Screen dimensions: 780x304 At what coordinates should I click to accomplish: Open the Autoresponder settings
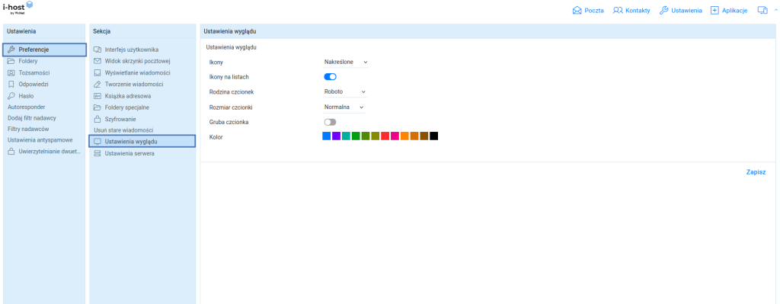27,107
